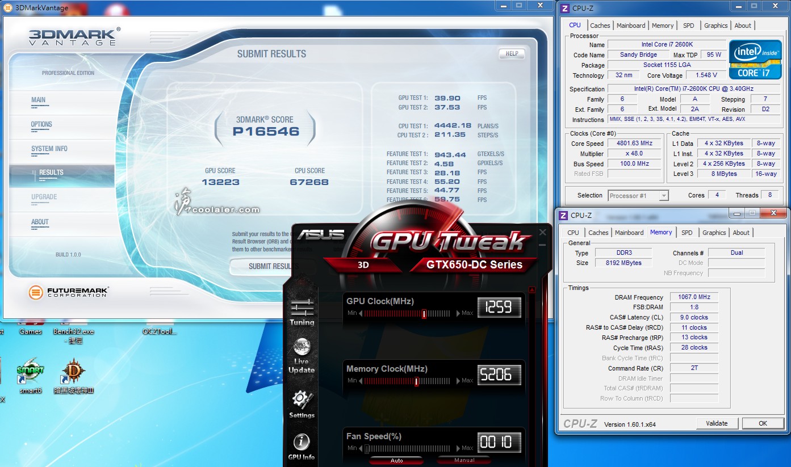The height and width of the screenshot is (467, 791).
Task: Click the 3DMarkVantage title bar icon
Action: 7,7
